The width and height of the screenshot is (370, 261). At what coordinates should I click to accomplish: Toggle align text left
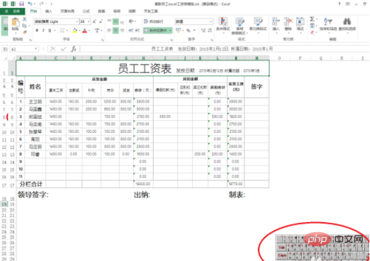(x=109, y=30)
